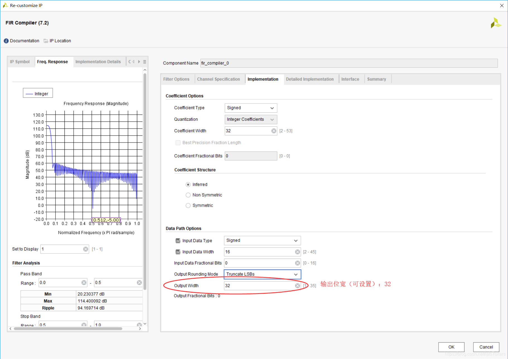Switch to the Freq. Response tab
The image size is (508, 359).
52,62
